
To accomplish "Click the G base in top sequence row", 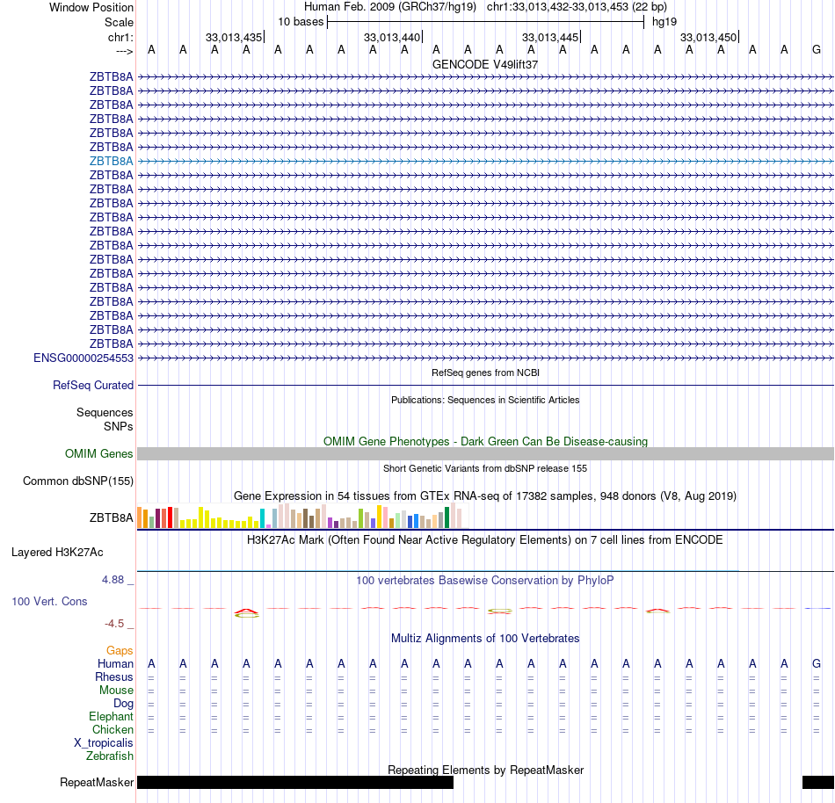I will click(x=816, y=50).
